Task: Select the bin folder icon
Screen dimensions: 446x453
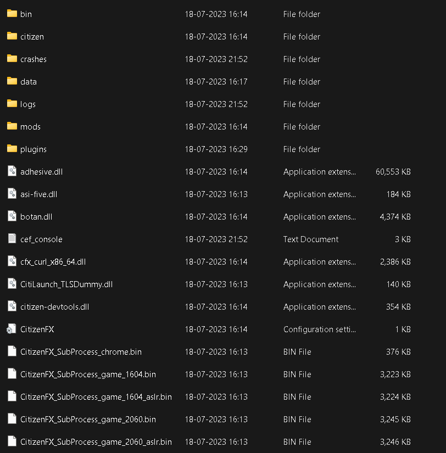Action: (12, 13)
